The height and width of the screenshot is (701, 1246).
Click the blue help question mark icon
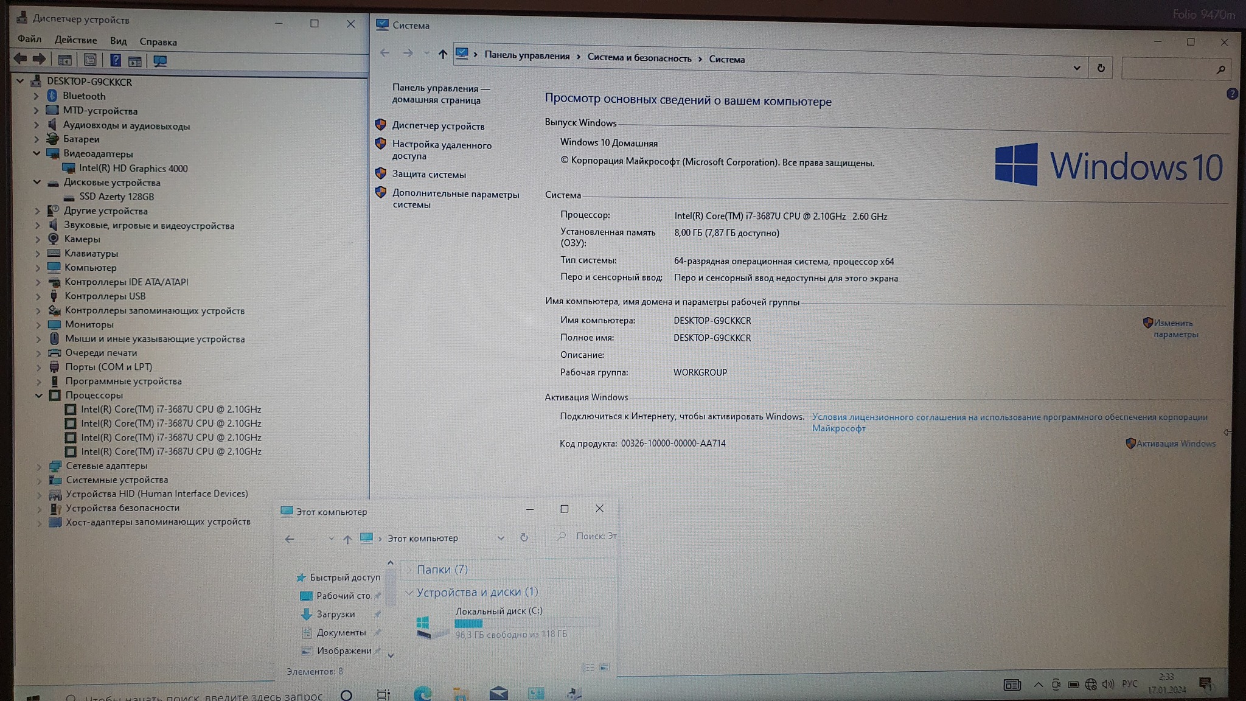(1232, 94)
